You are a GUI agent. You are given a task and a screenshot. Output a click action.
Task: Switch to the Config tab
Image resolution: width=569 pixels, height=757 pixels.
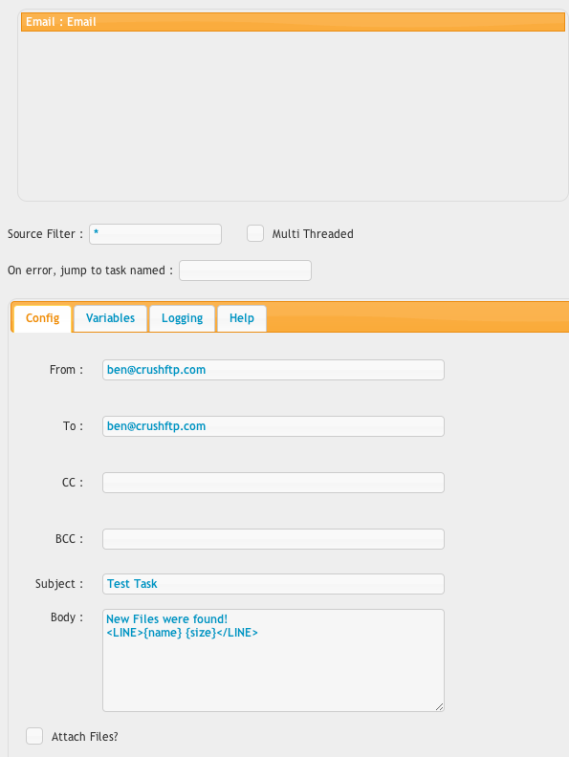(42, 318)
